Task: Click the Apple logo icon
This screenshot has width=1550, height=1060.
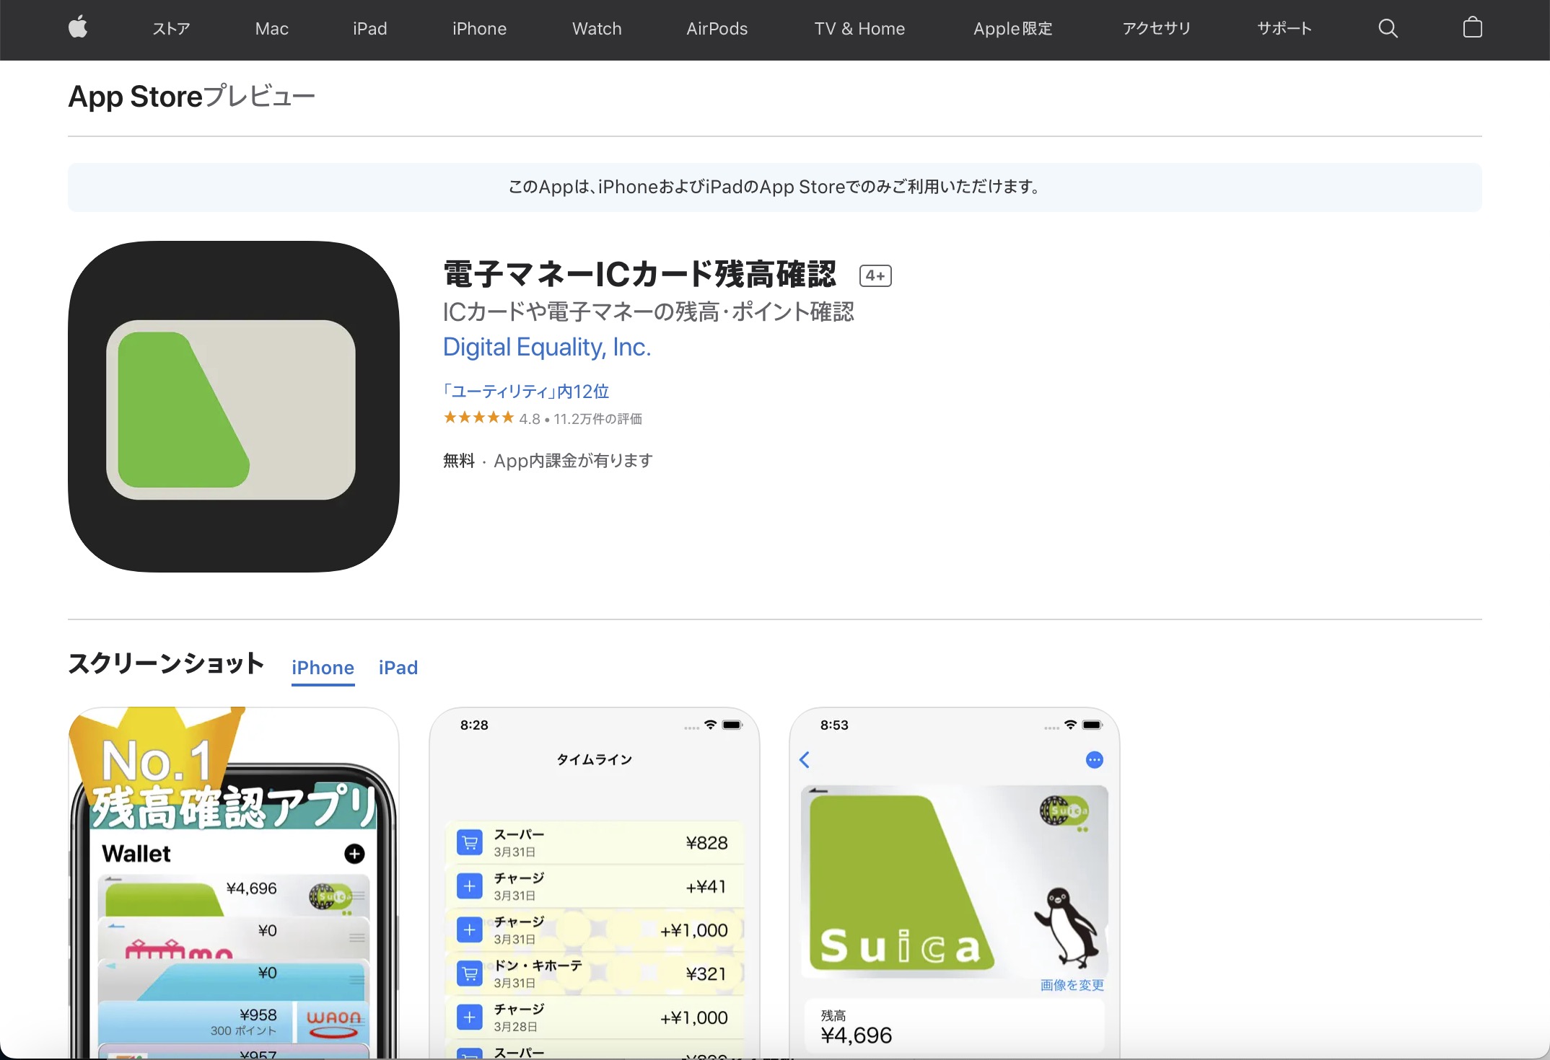Action: tap(78, 28)
